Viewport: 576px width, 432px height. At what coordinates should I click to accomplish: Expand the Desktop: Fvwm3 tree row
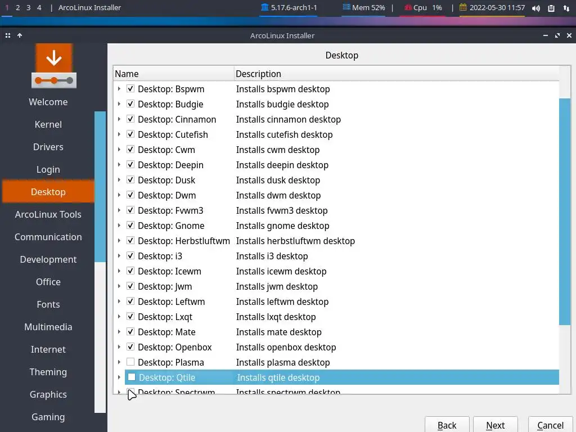tap(119, 210)
